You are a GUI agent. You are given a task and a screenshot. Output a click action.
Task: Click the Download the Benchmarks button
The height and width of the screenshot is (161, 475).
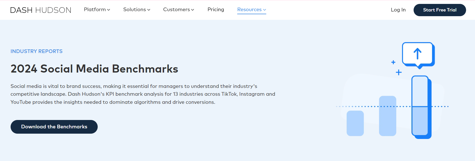point(54,127)
